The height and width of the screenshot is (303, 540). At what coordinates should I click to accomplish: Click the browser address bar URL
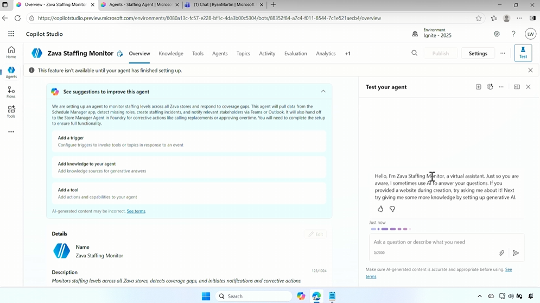pos(209,18)
